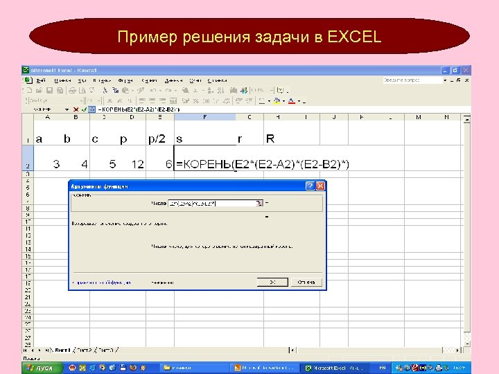Toggle Align Left
The image size is (499, 374).
(141, 101)
